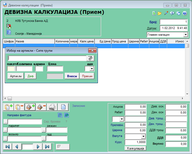The height and width of the screenshot is (154, 192).
Task: Click the Направи фактура link
Action: (19, 115)
